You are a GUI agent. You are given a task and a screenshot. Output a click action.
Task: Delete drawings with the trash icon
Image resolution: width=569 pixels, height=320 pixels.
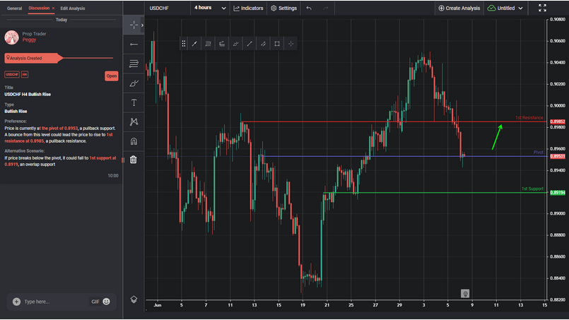pyautogui.click(x=134, y=159)
